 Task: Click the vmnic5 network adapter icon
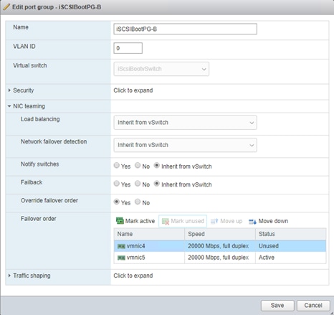pos(121,258)
